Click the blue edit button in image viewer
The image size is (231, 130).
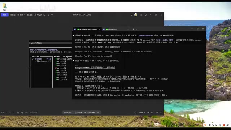(x=5, y=15)
